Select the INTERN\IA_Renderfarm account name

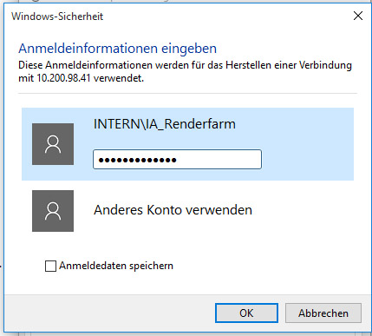coord(165,124)
